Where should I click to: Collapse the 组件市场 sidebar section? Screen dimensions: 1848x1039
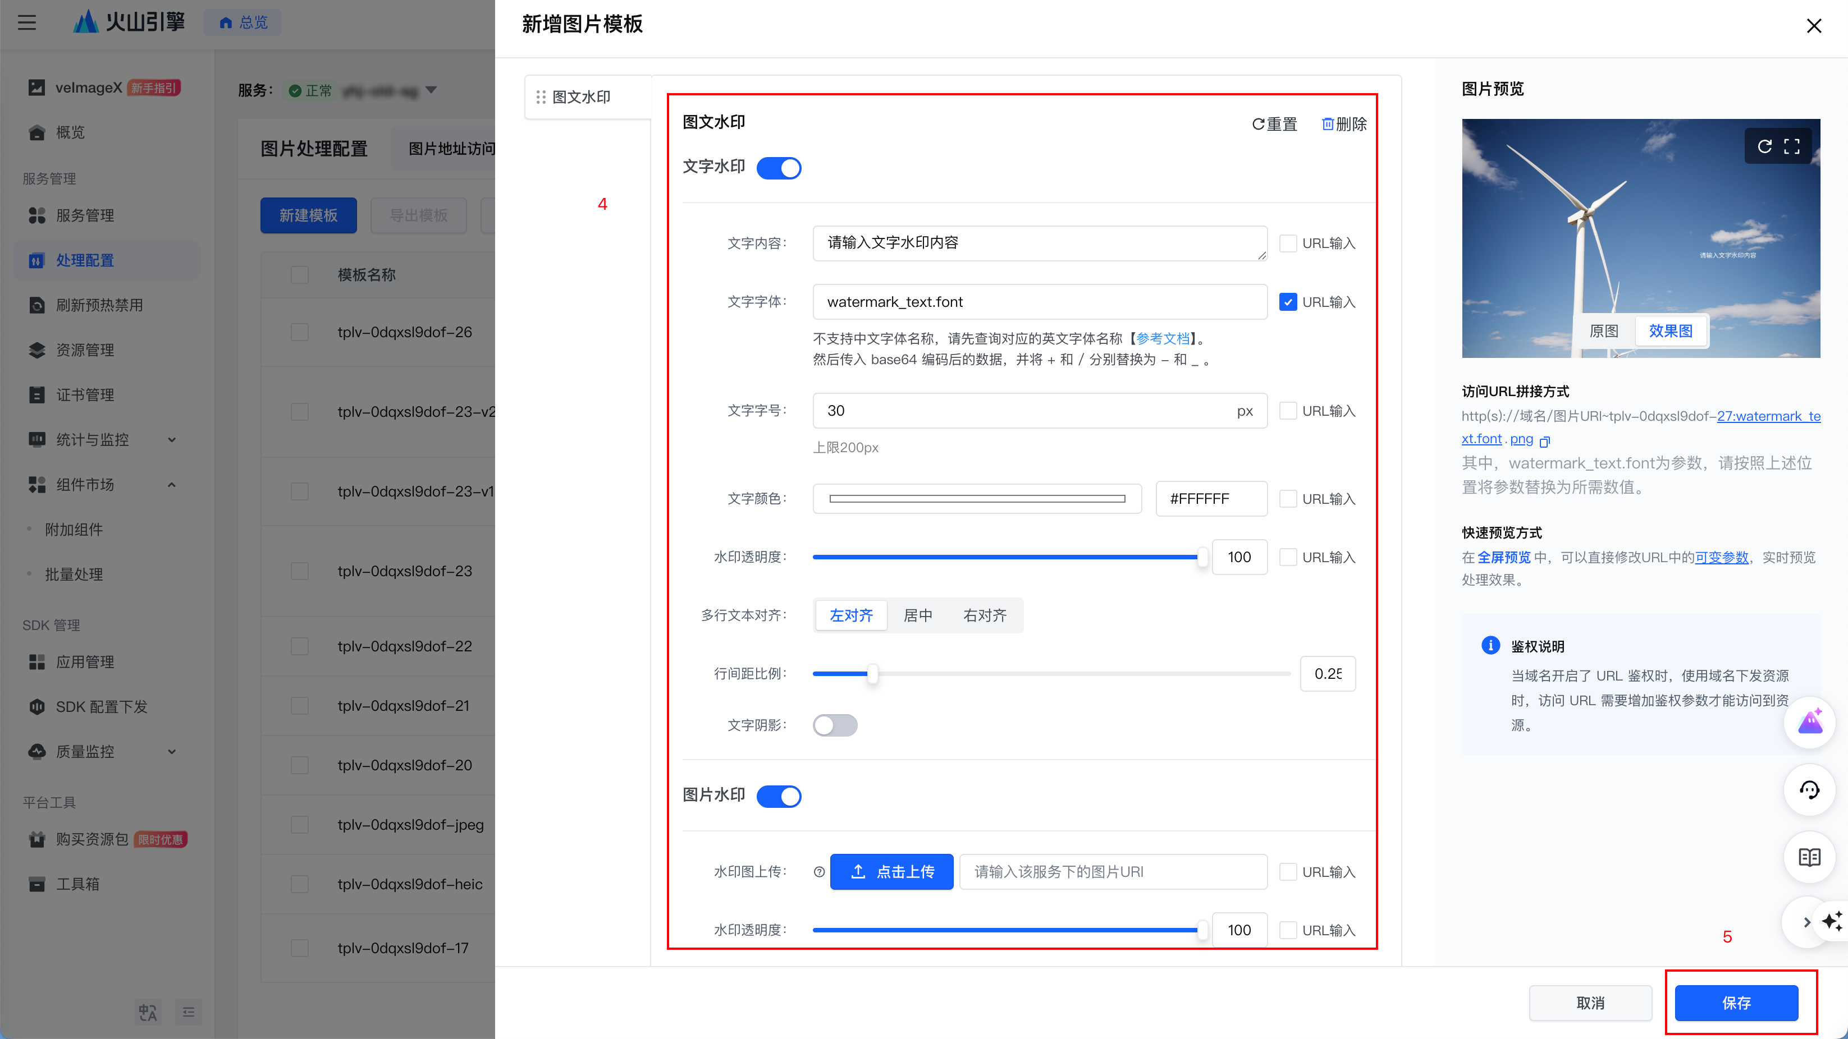pos(171,485)
